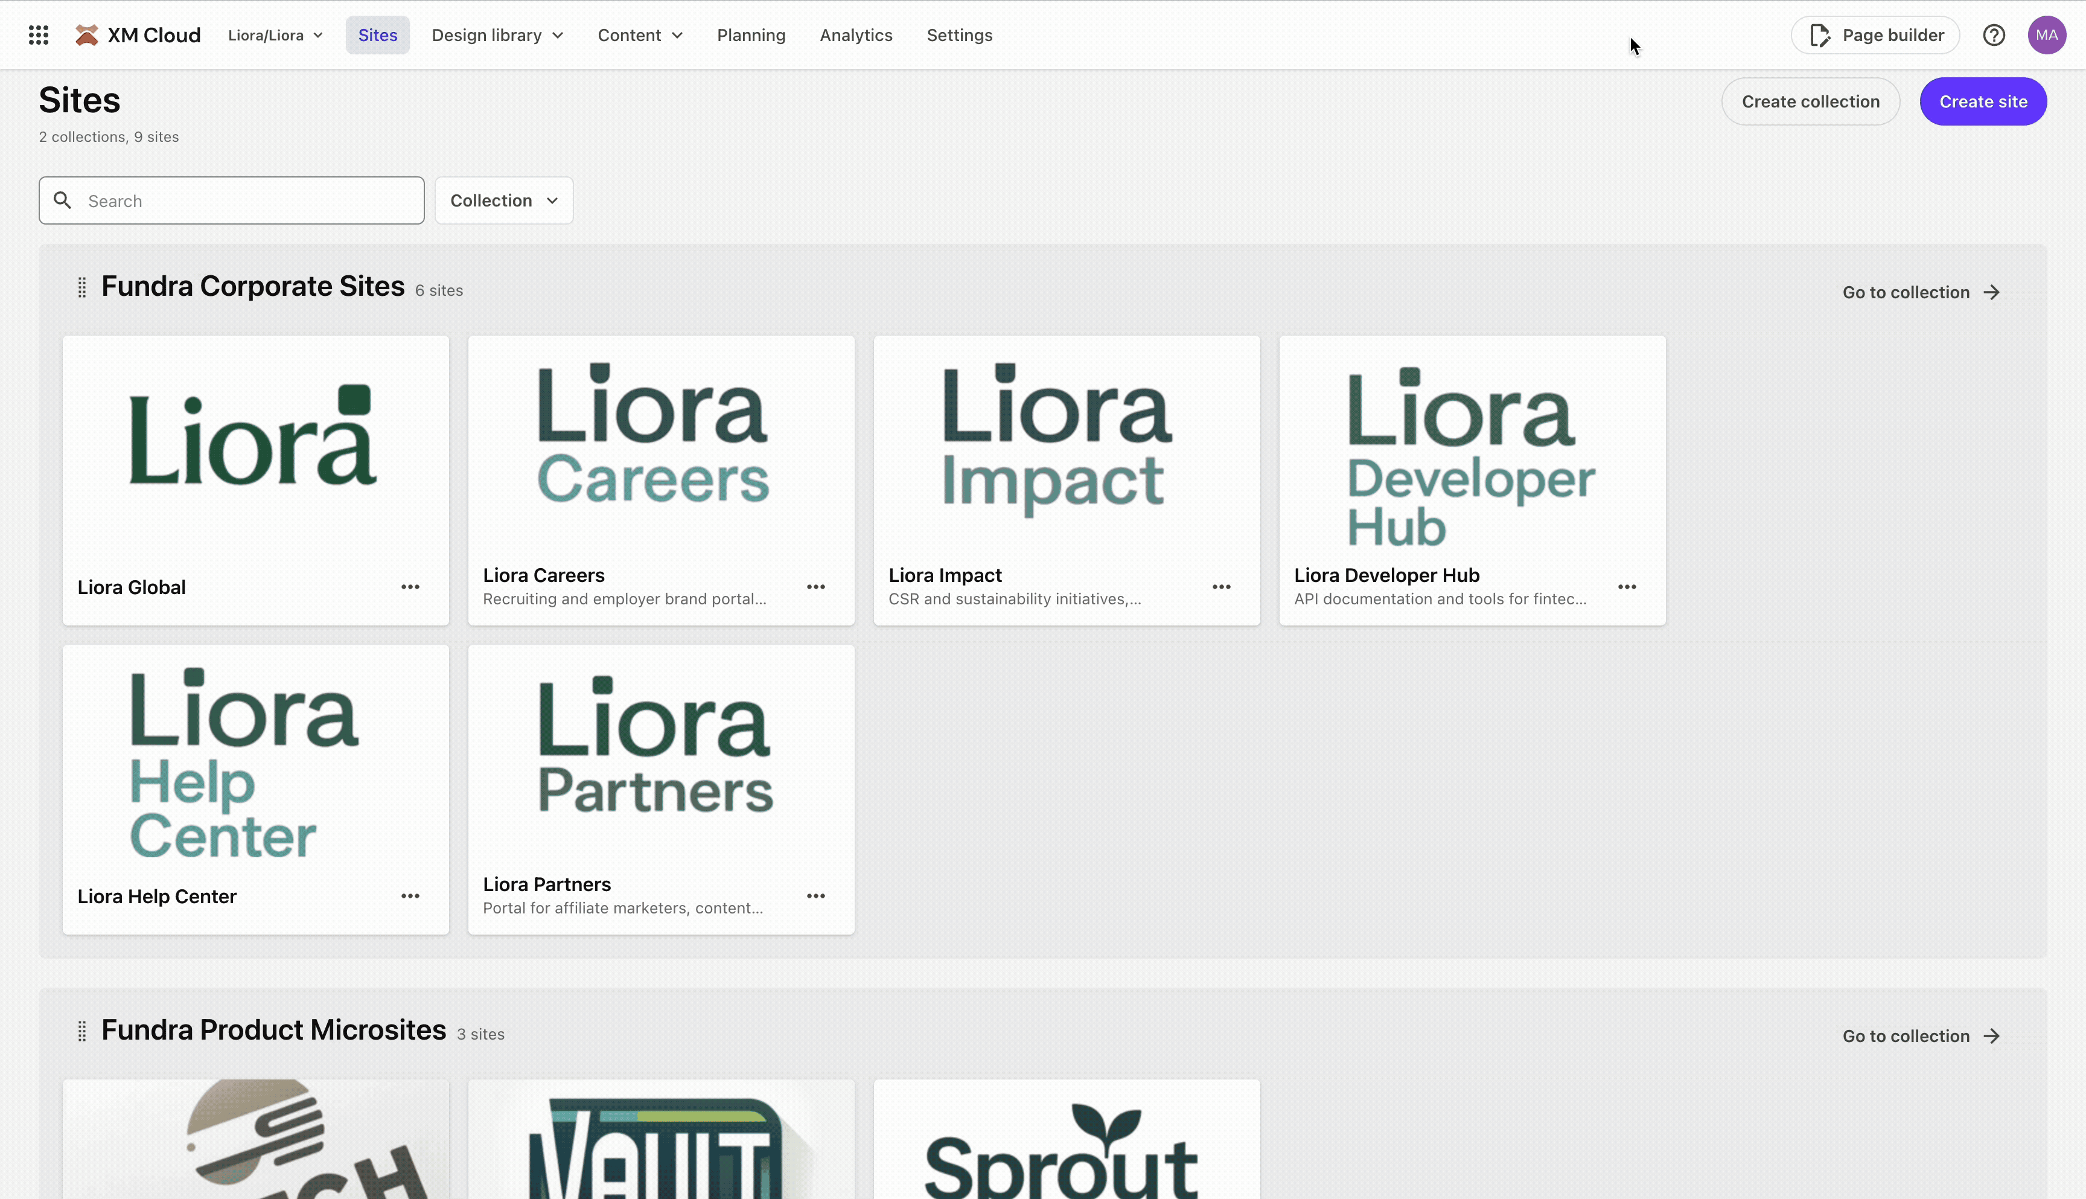
Task: Grab the Fundra Product Microsites drag handle
Action: click(81, 1031)
